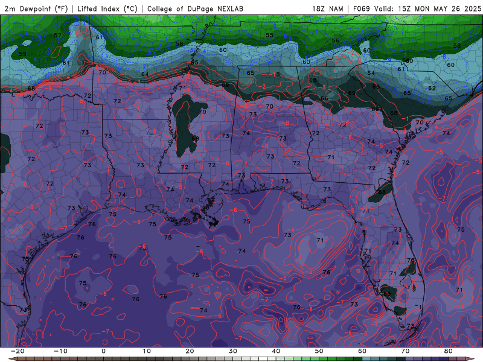Click the "Lifted Index (°C)" header label
483x362 pixels.
[x=107, y=9]
